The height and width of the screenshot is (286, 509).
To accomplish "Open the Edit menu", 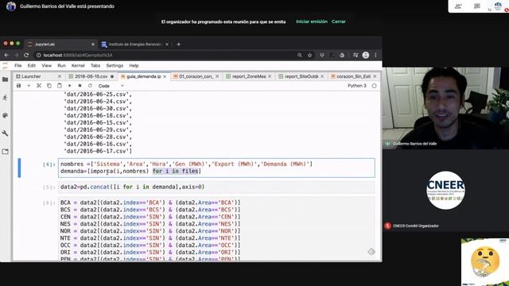I will 32,65.
